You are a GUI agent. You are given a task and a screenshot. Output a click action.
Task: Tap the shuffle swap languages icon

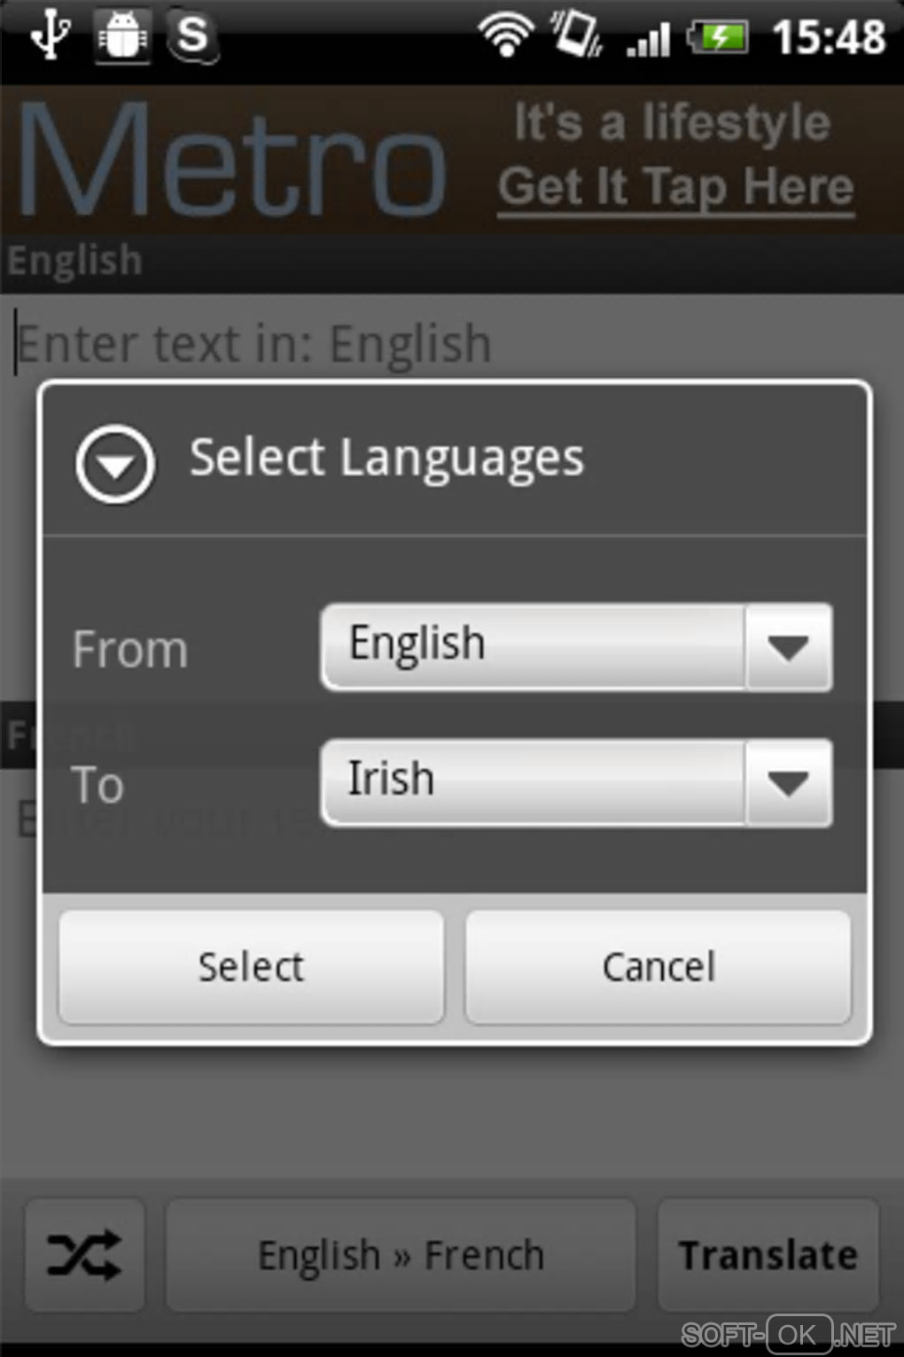[x=84, y=1254]
